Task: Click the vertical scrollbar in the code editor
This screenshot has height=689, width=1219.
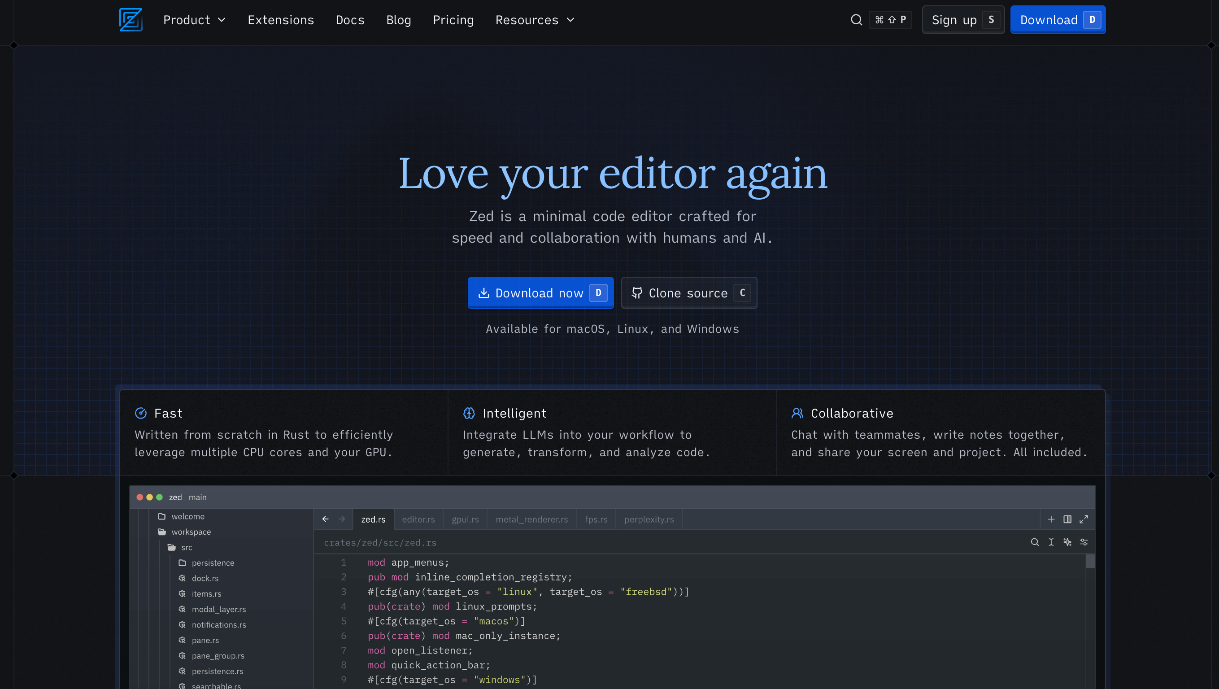Action: click(1092, 561)
